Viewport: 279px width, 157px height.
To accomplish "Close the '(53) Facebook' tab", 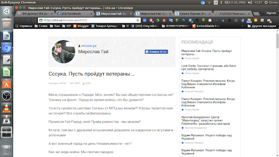I will 91,14.
